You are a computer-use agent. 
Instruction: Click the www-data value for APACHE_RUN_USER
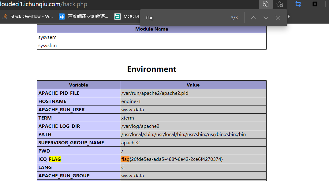click(x=133, y=109)
